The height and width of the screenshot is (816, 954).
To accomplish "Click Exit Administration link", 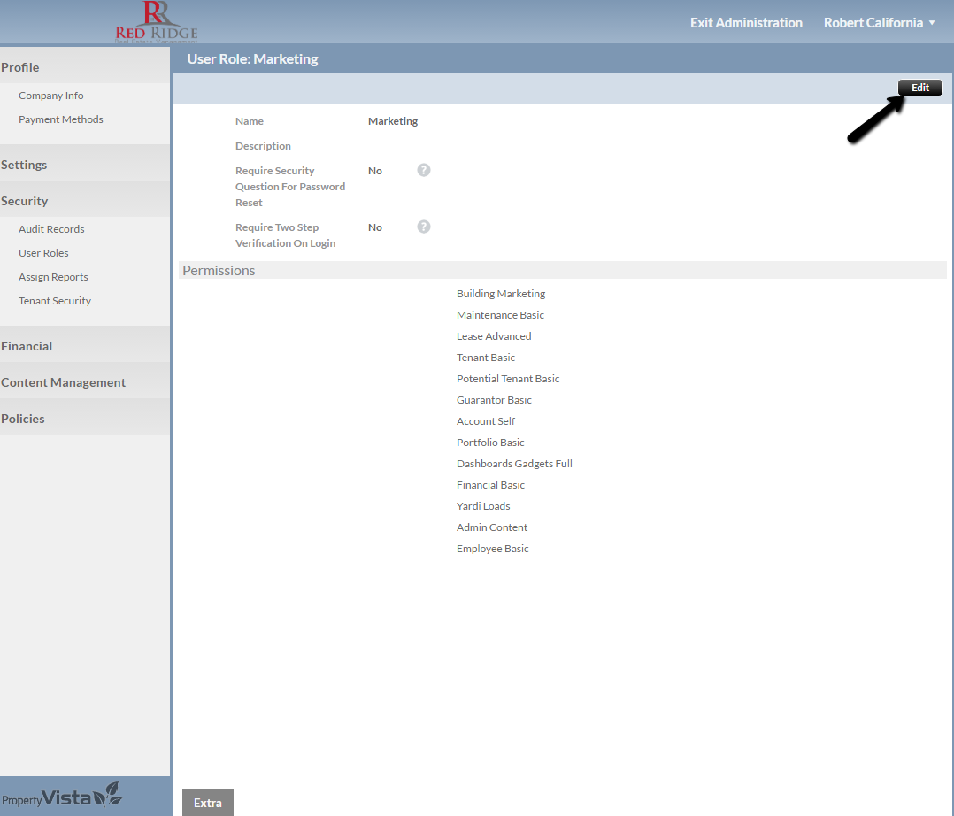I will coord(746,23).
